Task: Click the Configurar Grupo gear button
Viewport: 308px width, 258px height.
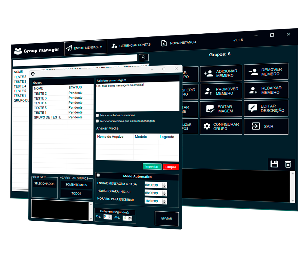Action: (221, 127)
